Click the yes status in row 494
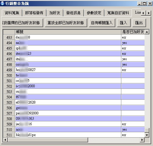 (133, 43)
